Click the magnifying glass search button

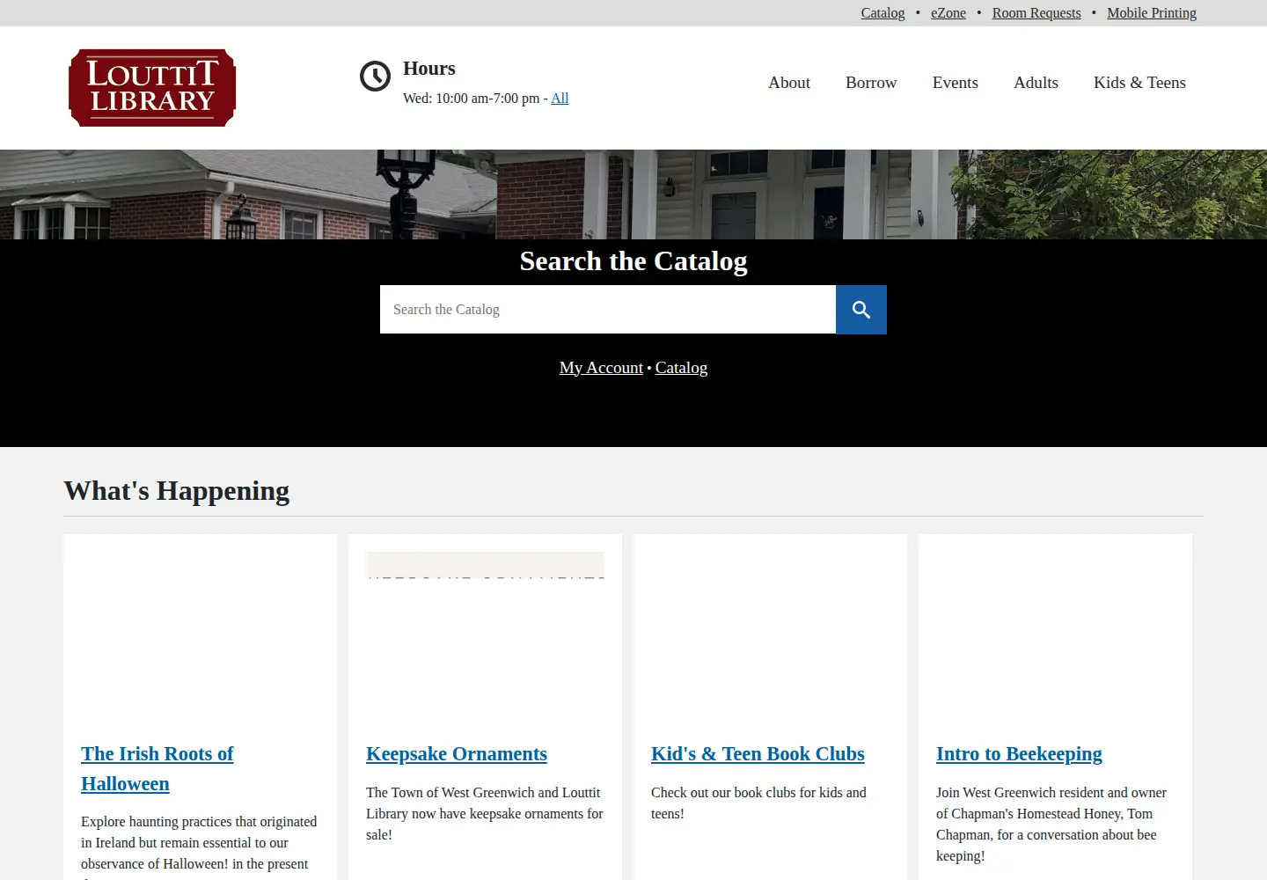[x=861, y=310]
